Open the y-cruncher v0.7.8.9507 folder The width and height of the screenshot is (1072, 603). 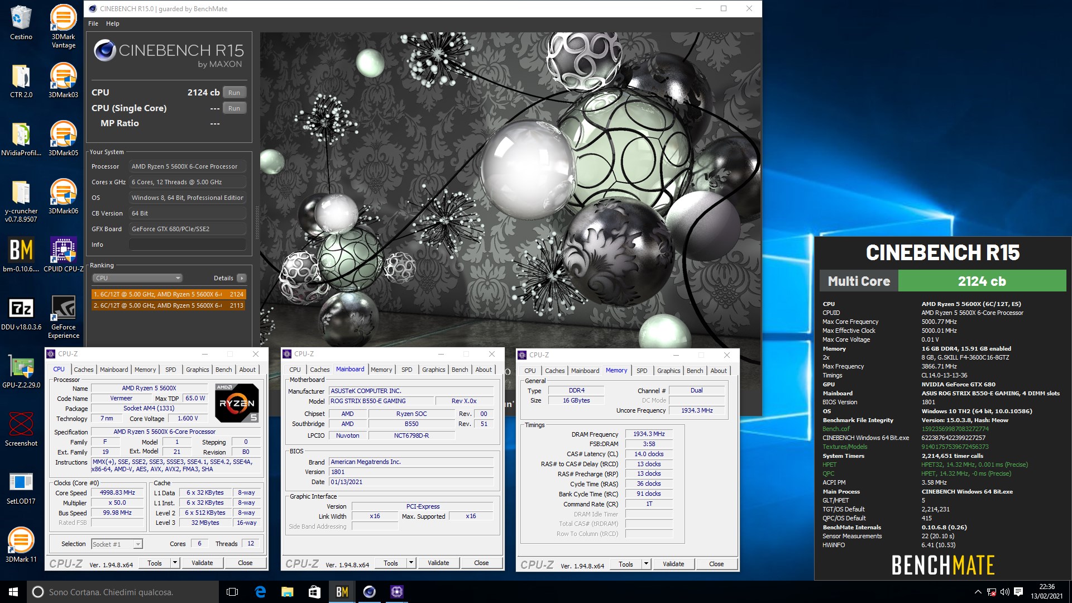click(x=21, y=202)
